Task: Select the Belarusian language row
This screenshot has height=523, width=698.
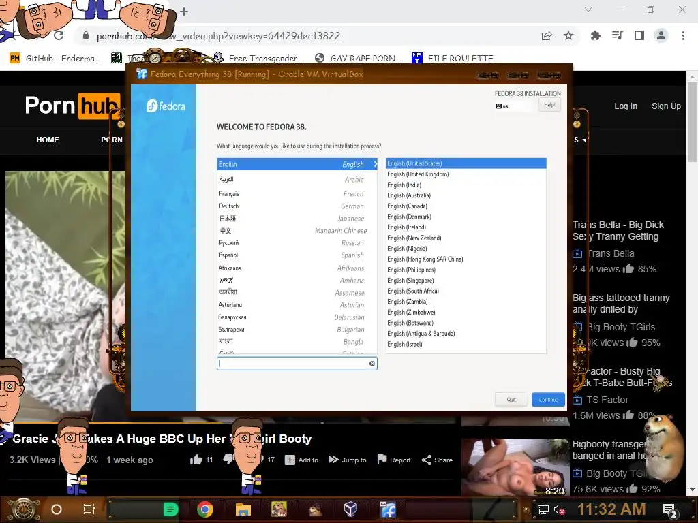Action: [x=297, y=317]
